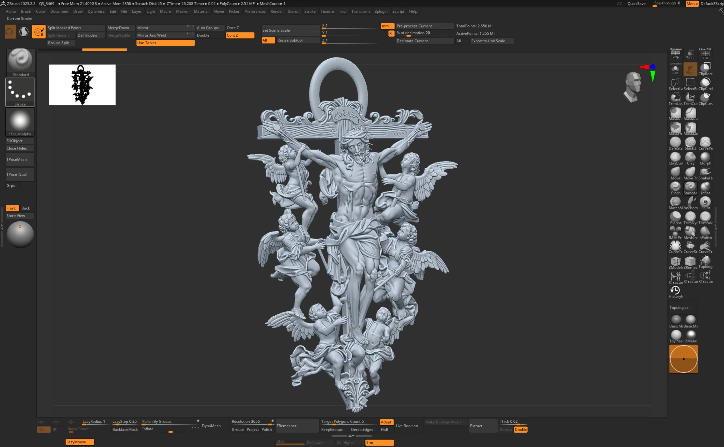Select the ZMetal material
Viewport: 724px width, 447px height.
(691, 337)
